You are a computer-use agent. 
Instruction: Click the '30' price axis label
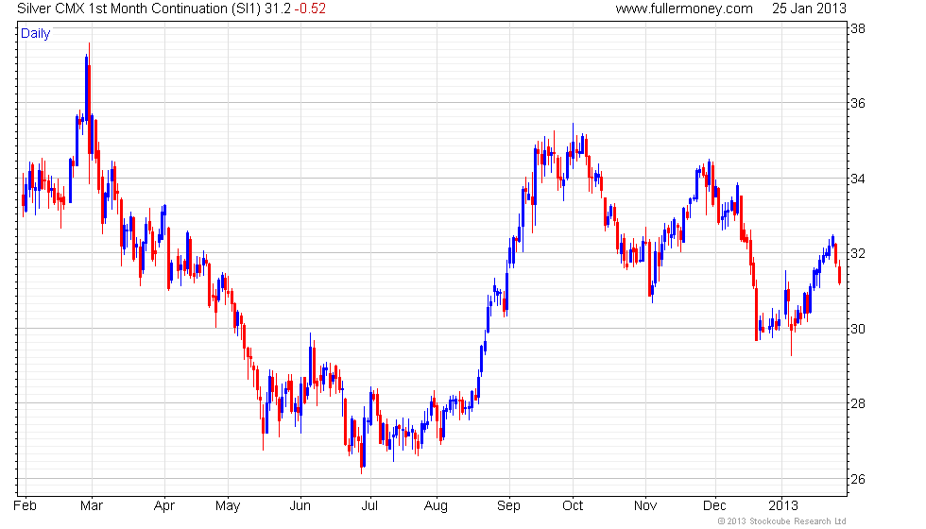(858, 329)
